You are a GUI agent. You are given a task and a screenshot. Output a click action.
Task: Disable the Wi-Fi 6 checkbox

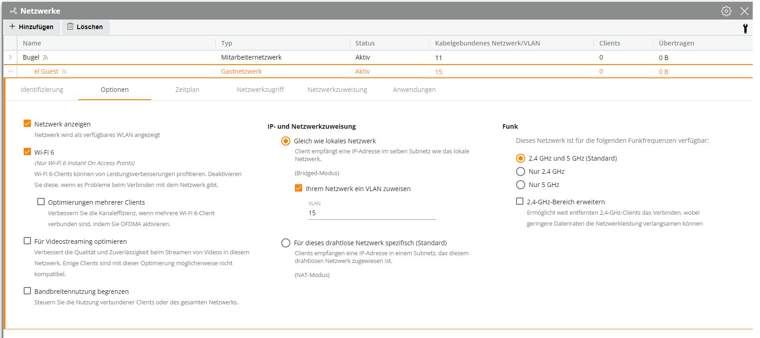27,152
